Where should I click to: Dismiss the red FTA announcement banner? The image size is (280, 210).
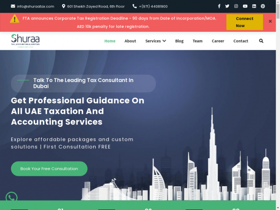[x=270, y=21]
